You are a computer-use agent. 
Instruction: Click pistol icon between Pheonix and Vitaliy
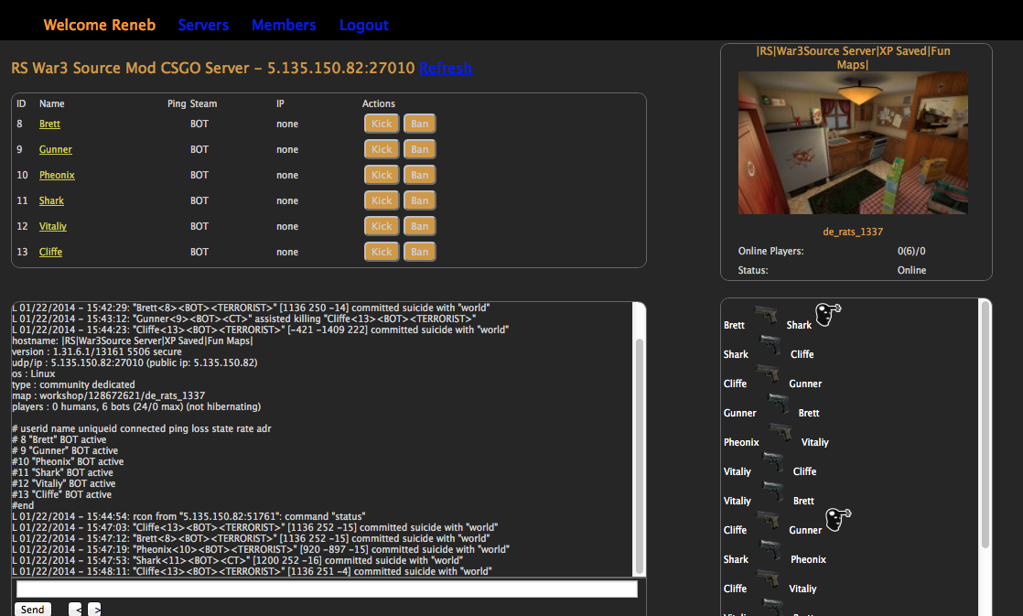[x=781, y=434]
